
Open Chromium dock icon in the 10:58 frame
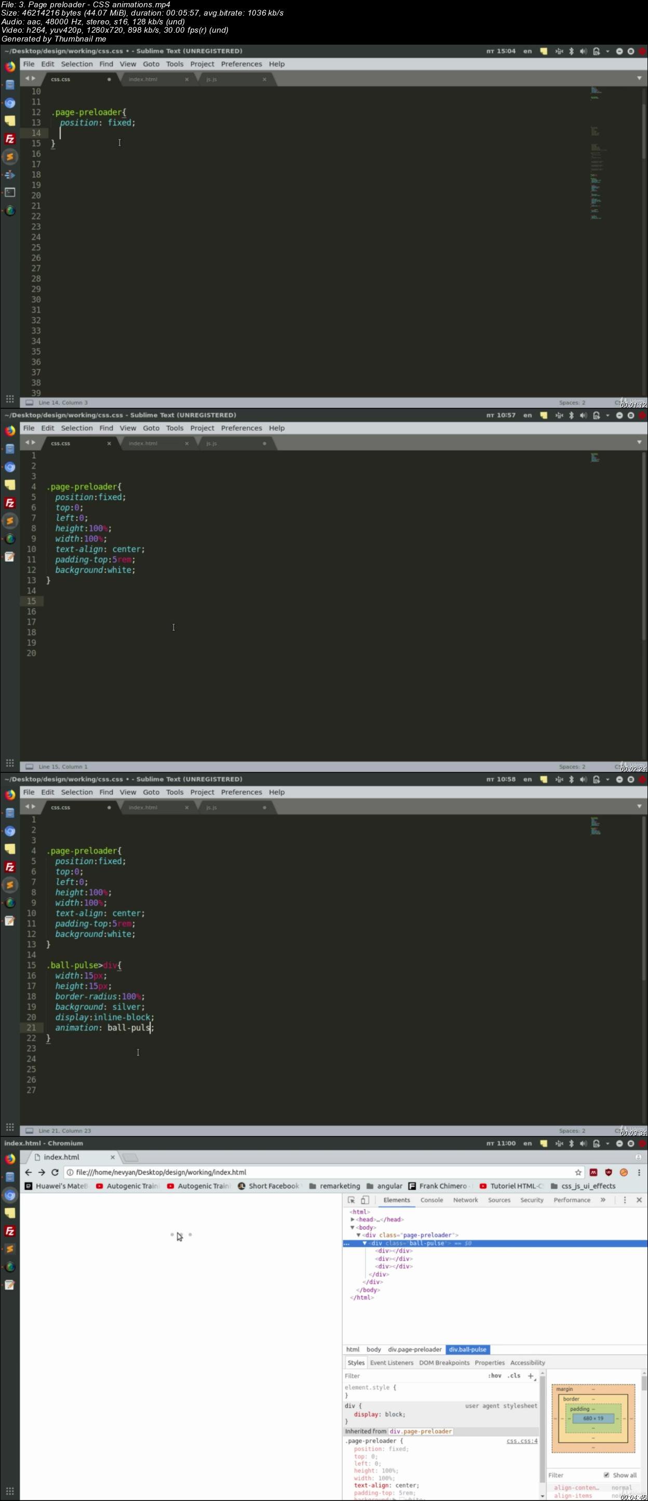click(x=10, y=831)
